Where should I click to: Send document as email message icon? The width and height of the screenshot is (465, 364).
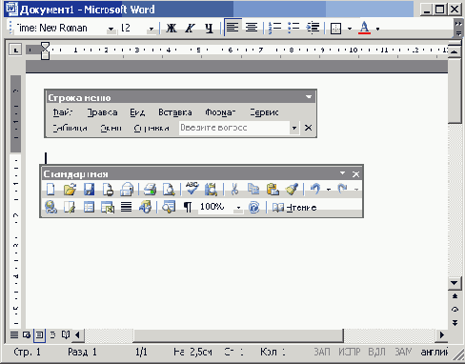coord(127,190)
